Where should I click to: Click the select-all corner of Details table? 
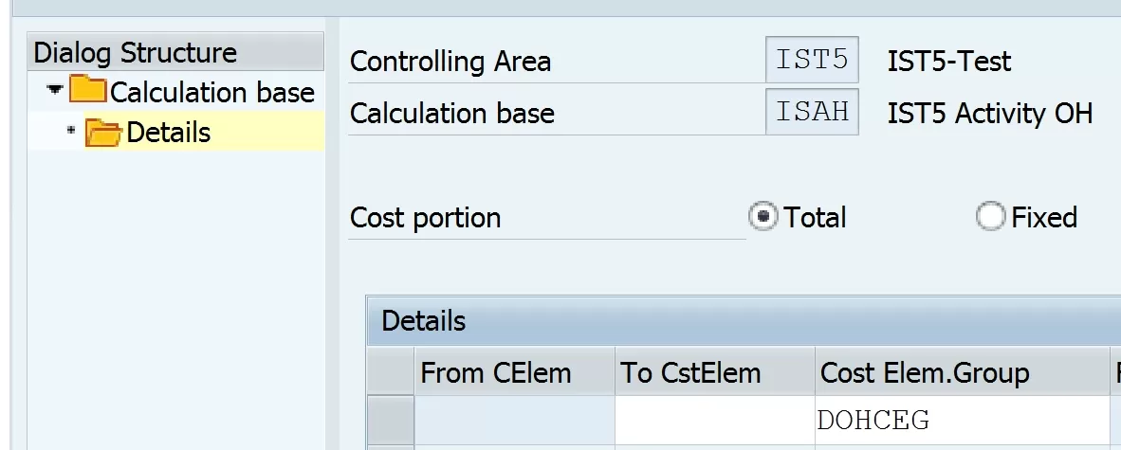(x=391, y=372)
